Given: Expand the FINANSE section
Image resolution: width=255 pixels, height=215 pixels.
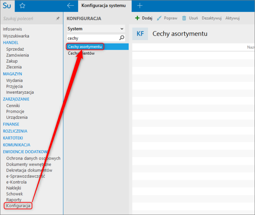Looking at the screenshot, I should point(11,124).
